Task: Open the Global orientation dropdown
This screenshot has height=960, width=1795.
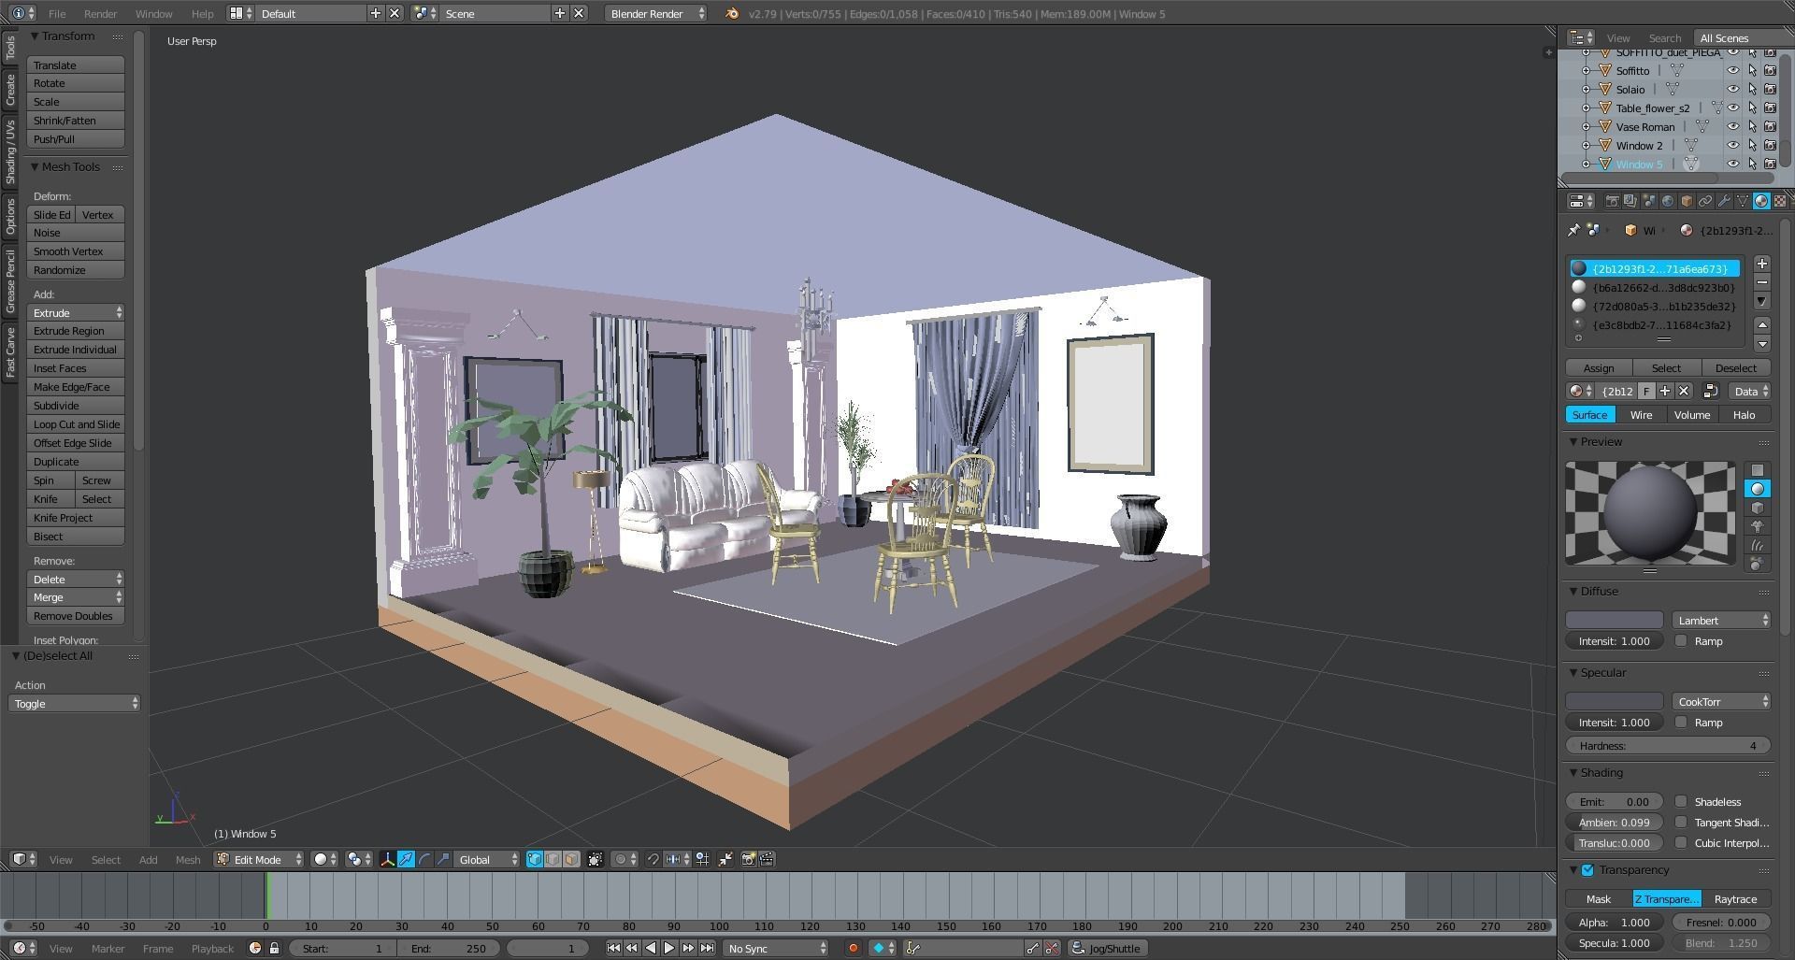Action: pos(487,859)
